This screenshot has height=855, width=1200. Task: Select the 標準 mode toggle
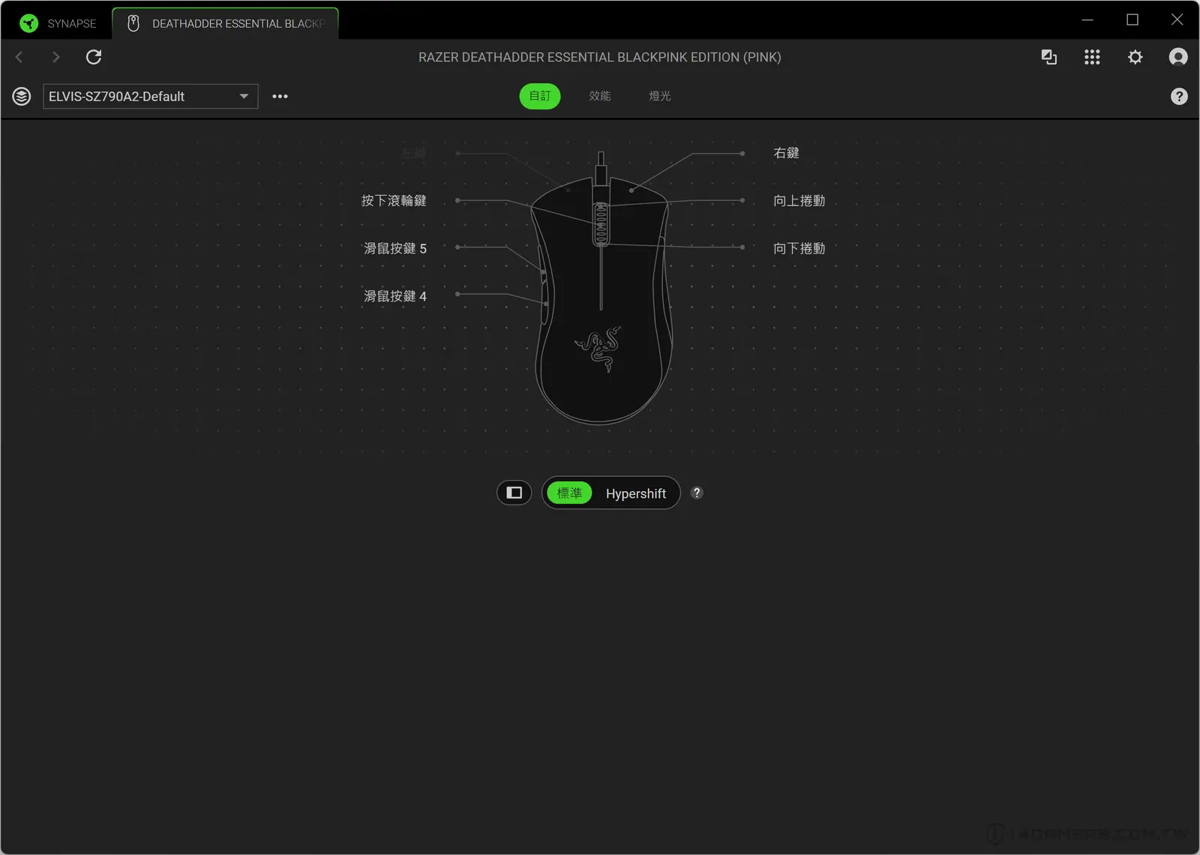point(569,493)
